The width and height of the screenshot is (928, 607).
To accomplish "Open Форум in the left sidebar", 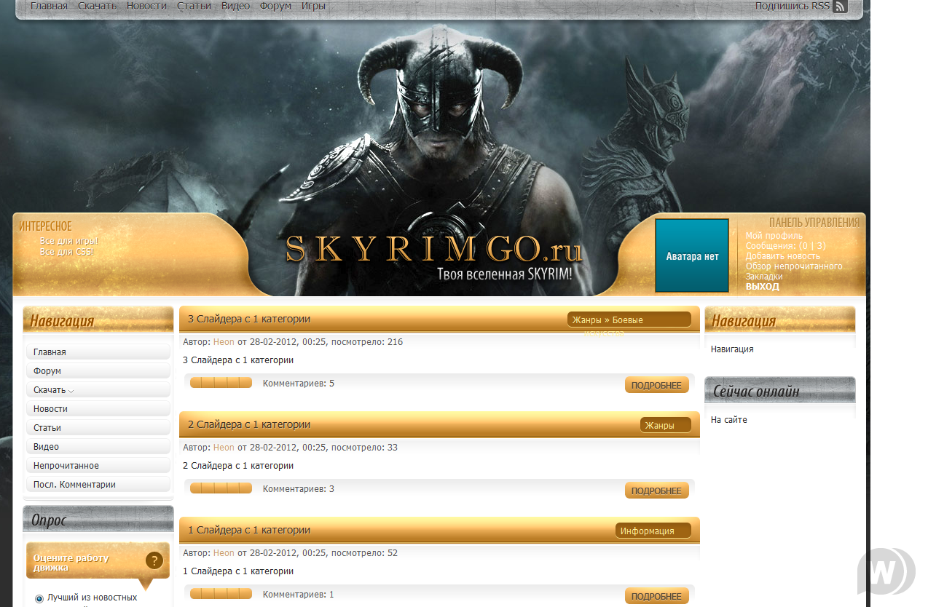I will (98, 371).
